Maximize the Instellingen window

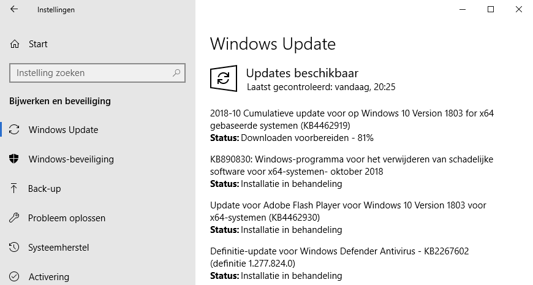point(490,9)
